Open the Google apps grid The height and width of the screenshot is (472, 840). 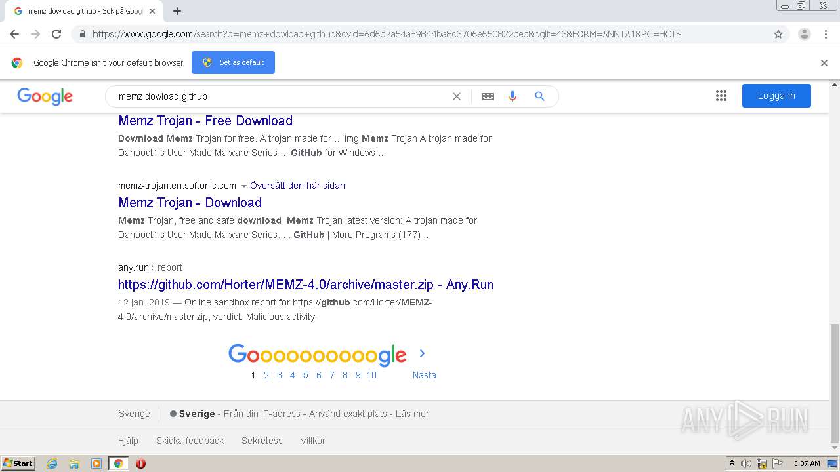[x=721, y=96]
